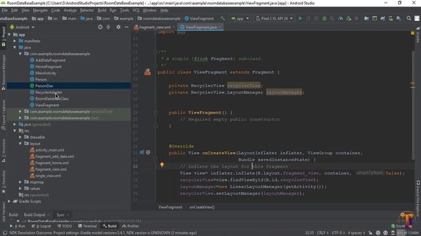Open the SDK Manager icon

point(399,18)
